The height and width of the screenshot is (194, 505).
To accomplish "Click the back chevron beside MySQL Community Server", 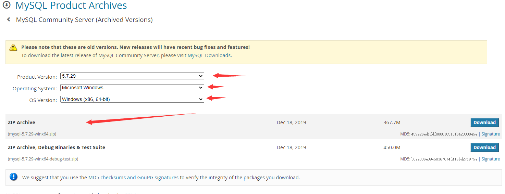I will pos(9,20).
